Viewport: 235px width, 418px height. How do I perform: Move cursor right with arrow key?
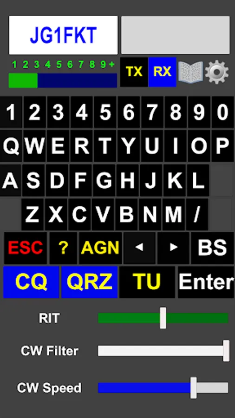coord(173,248)
